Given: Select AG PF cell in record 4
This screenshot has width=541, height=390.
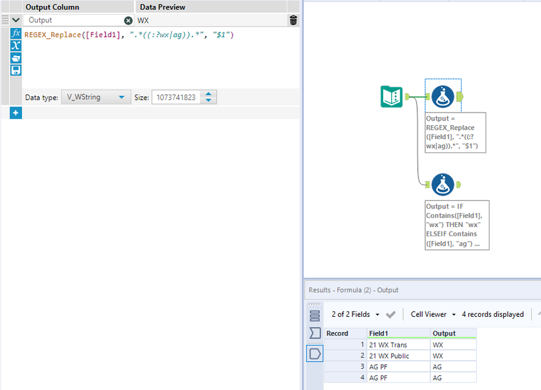Looking at the screenshot, I should [x=398, y=377].
